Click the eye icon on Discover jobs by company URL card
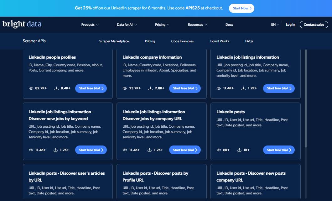The image size is (332, 201). pyautogui.click(x=125, y=150)
